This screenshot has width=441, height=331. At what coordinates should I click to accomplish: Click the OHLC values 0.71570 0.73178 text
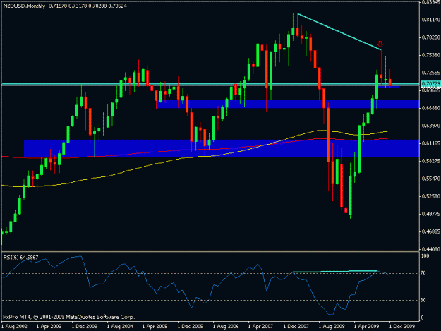point(68,6)
